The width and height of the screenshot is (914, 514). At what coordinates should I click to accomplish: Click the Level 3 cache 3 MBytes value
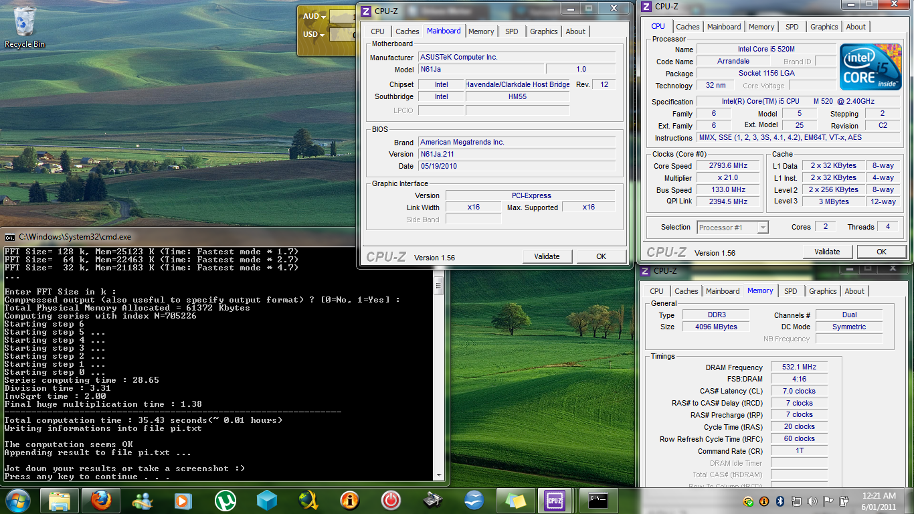pyautogui.click(x=834, y=201)
